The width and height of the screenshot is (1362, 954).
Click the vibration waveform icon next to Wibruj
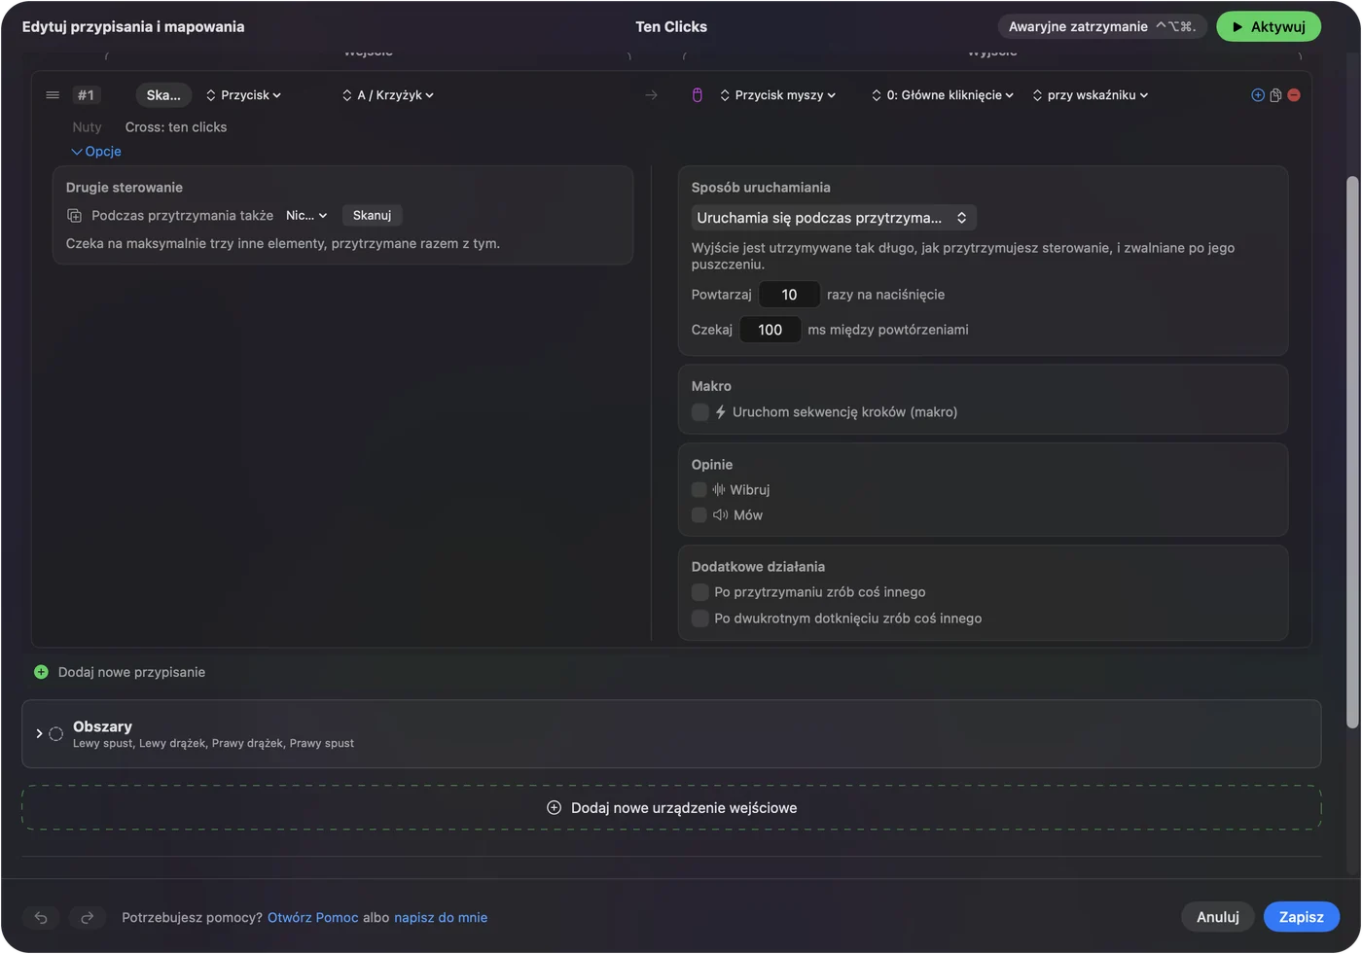coord(719,490)
